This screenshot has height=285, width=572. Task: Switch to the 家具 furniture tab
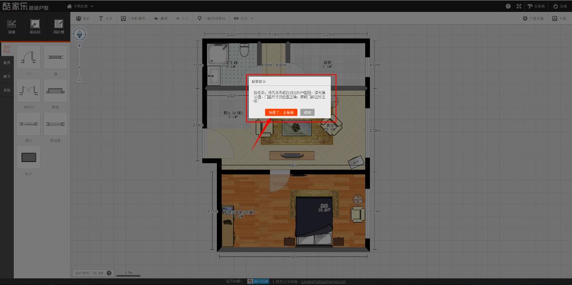(x=7, y=62)
